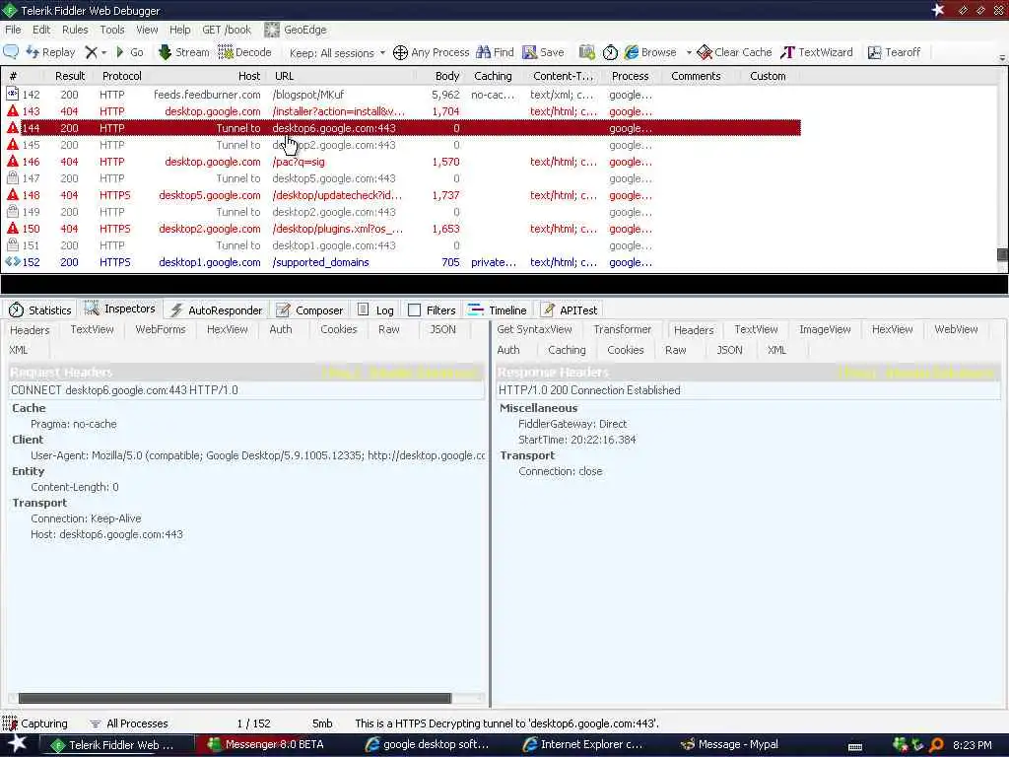Click the lock icon of session 149
The width and height of the screenshot is (1009, 757).
click(12, 212)
